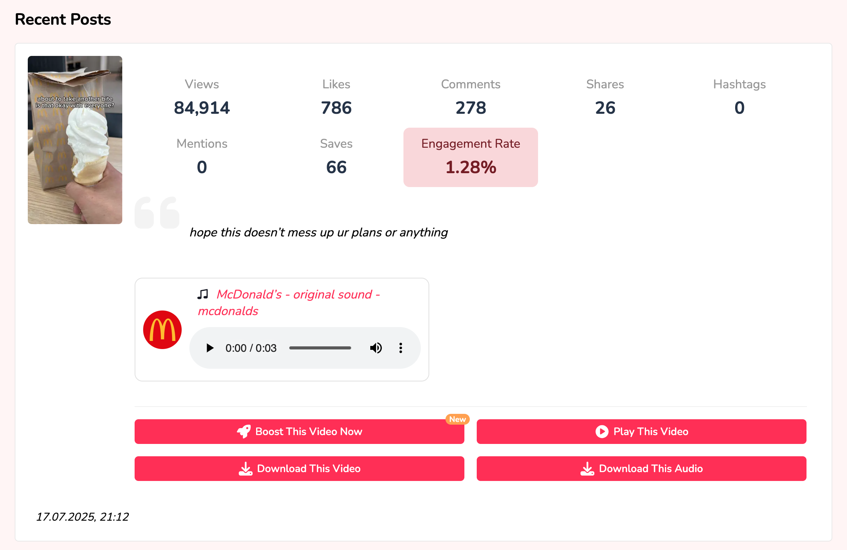This screenshot has height=550, width=847.
Task: Play the McDonald's original sound audio
Action: pyautogui.click(x=210, y=348)
